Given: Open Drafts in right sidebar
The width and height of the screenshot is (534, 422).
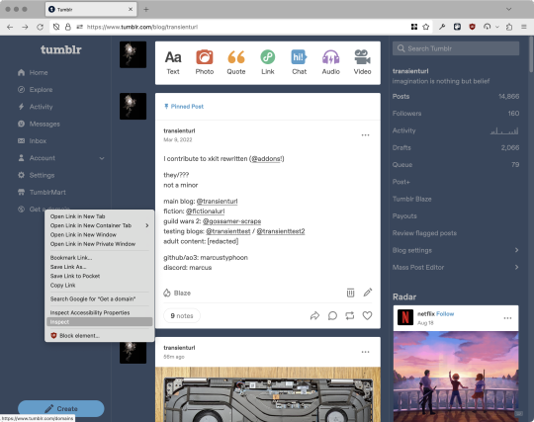Looking at the screenshot, I should [x=456, y=147].
